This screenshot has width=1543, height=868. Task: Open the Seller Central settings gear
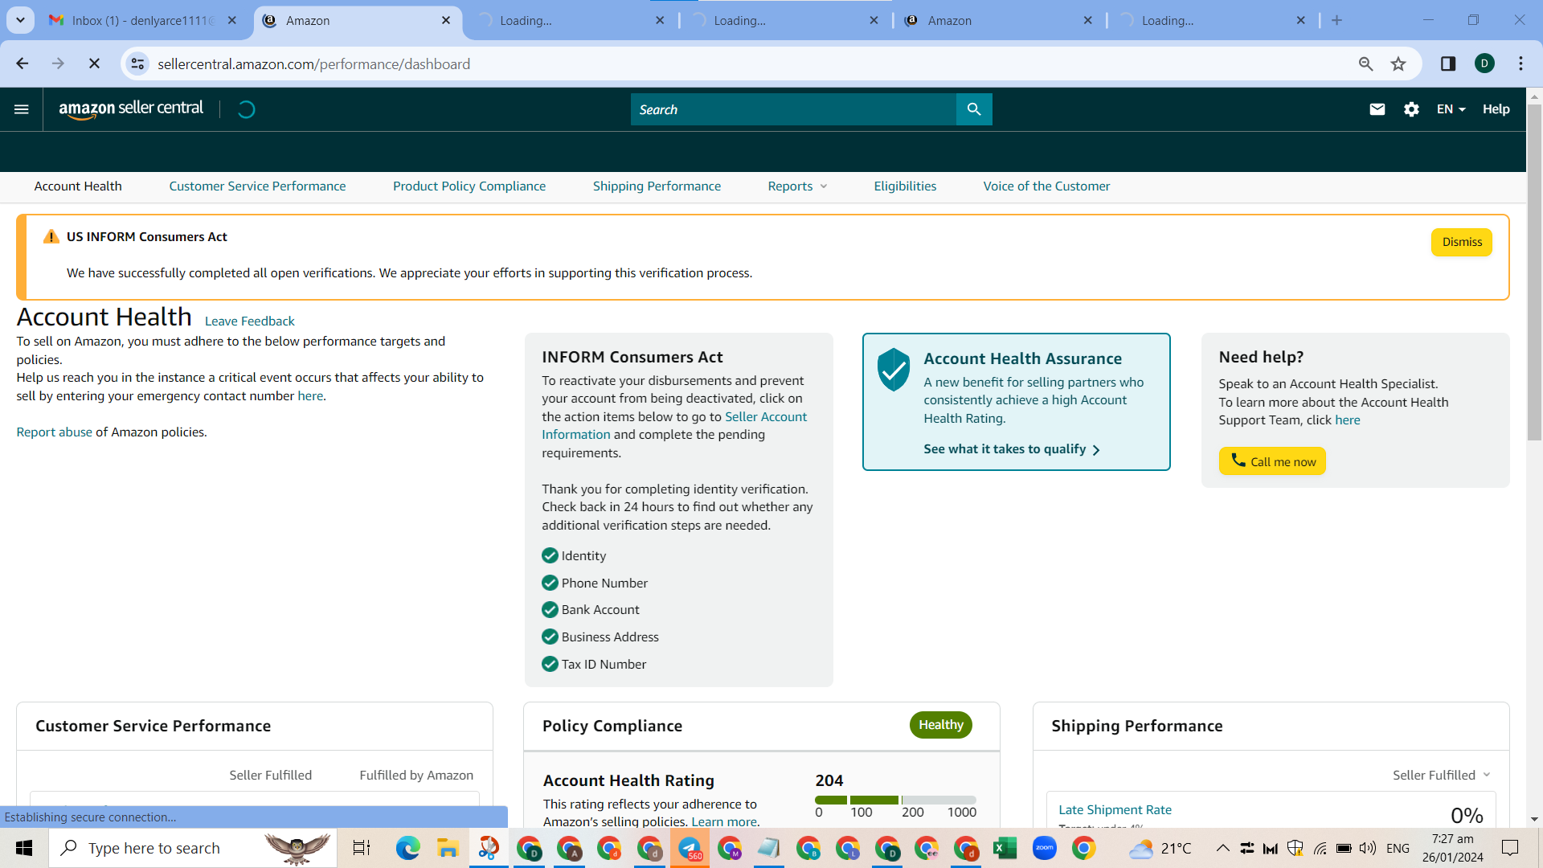click(1411, 109)
